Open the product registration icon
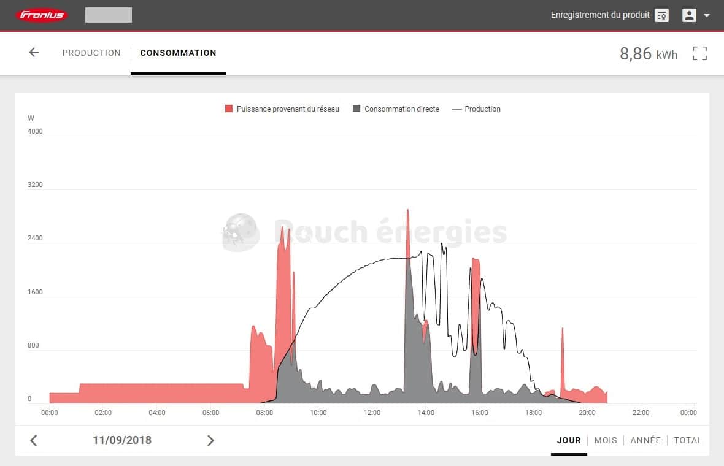The width and height of the screenshot is (724, 466). pos(661,15)
